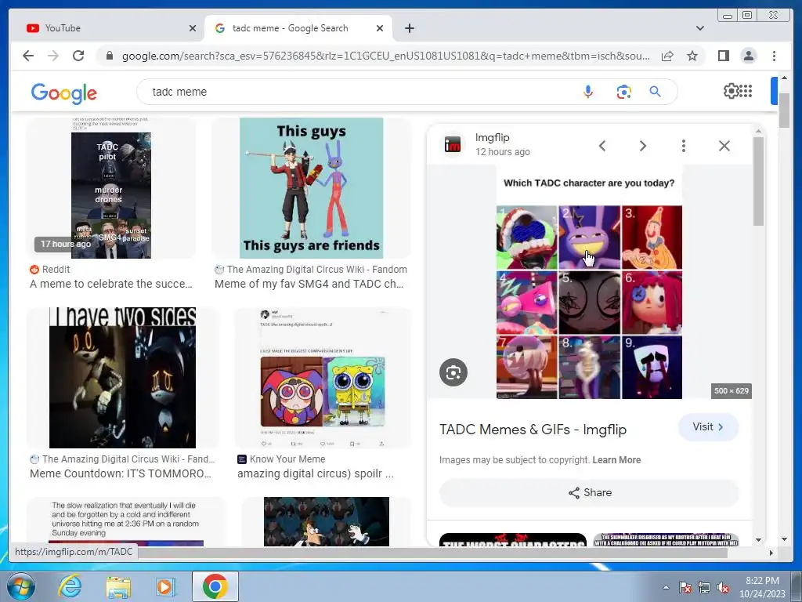Open the Chrome three-dot menu

click(774, 56)
